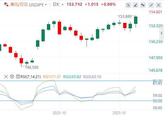
Task: Click the RSI 50.00 level label
Action: click(x=158, y=101)
